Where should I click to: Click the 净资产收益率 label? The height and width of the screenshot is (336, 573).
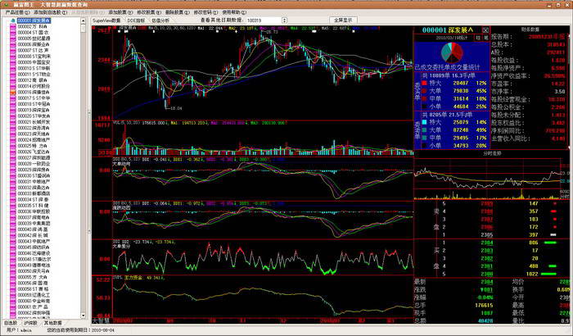(x=511, y=75)
